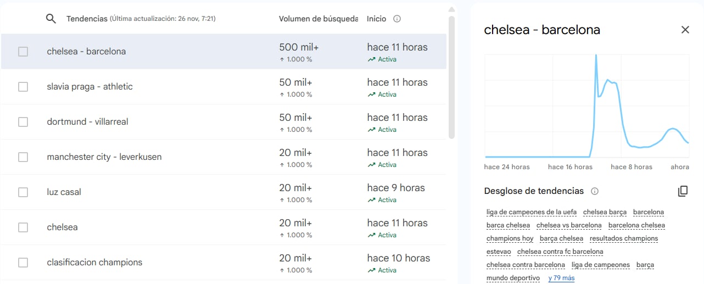Expand the 'y 79 más' related terms
This screenshot has height=284, width=704.
click(561, 278)
